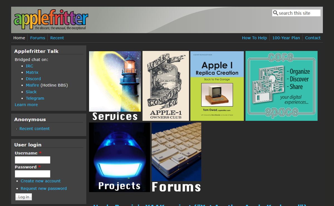Open the Contact page
This screenshot has width=334, height=206.
(x=313, y=38)
